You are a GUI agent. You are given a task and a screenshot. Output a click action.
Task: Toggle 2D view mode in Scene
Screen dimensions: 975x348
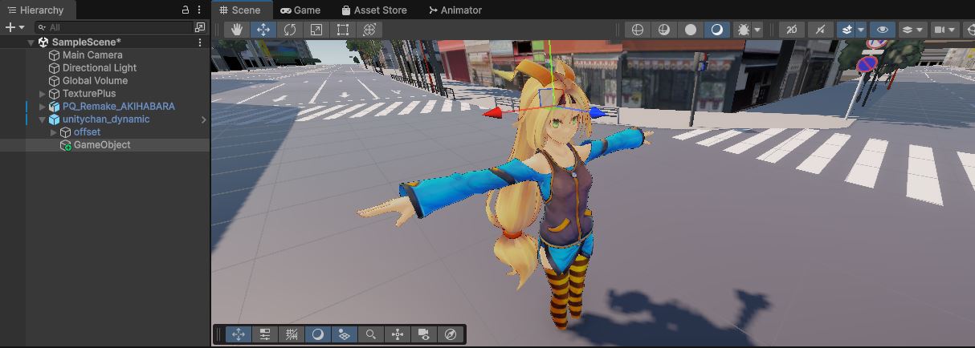792,30
